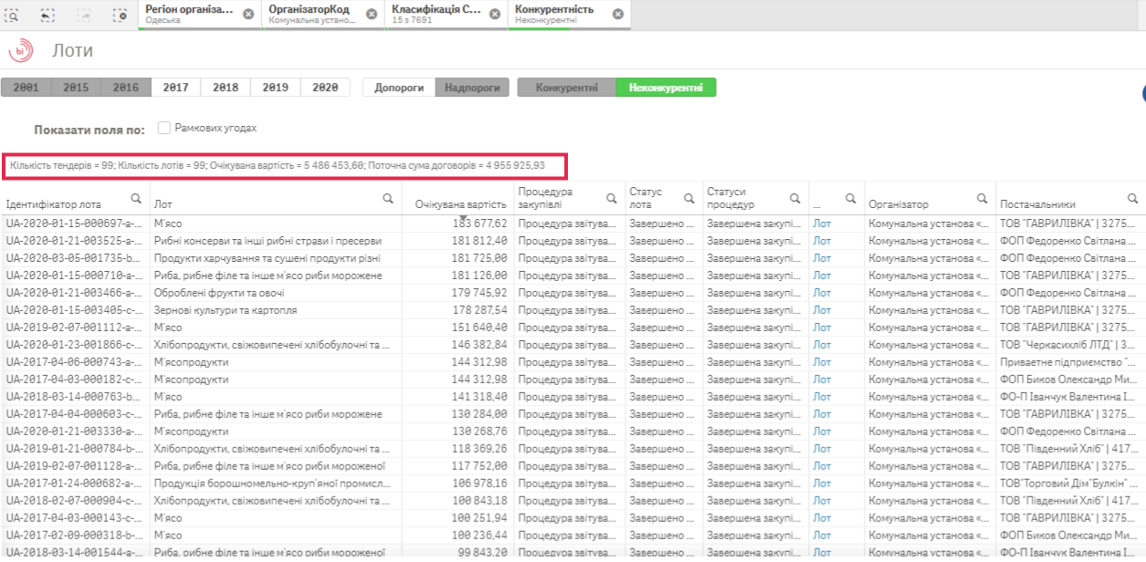Open Лот link for Продукти харчування row
This screenshot has height=562, width=1146.
coord(822,258)
